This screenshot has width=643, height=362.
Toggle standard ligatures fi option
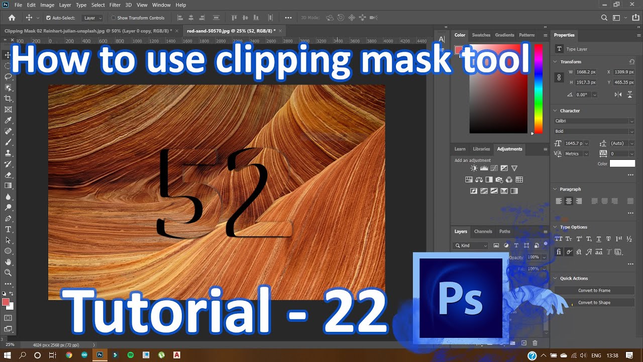(x=559, y=252)
